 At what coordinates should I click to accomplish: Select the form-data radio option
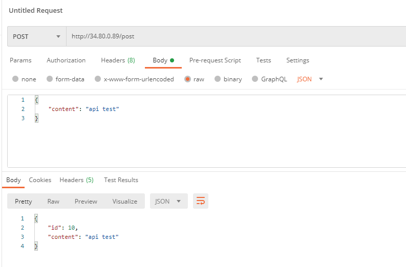point(50,79)
